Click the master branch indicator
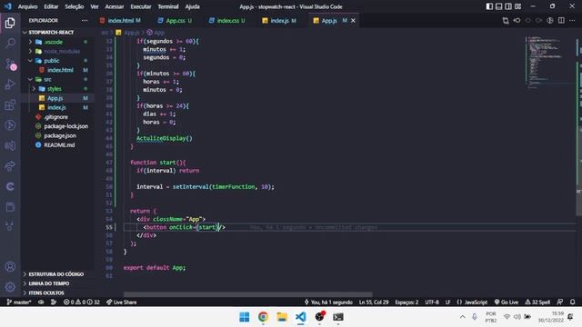582x327 pixels. tap(18, 302)
